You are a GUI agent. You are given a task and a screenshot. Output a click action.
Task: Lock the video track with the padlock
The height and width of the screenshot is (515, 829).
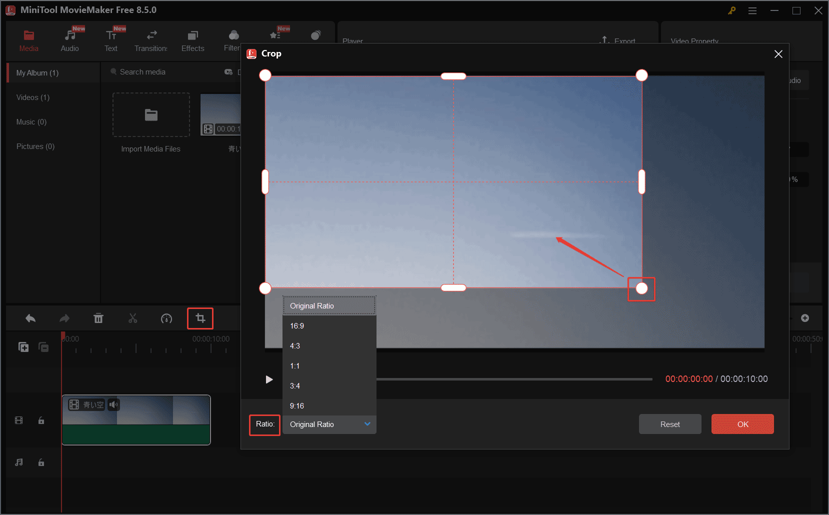pyautogui.click(x=41, y=420)
